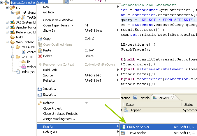The height and width of the screenshot is (136, 197).
Task: Click the red Delete X icon
Action: (x=40, y=56)
